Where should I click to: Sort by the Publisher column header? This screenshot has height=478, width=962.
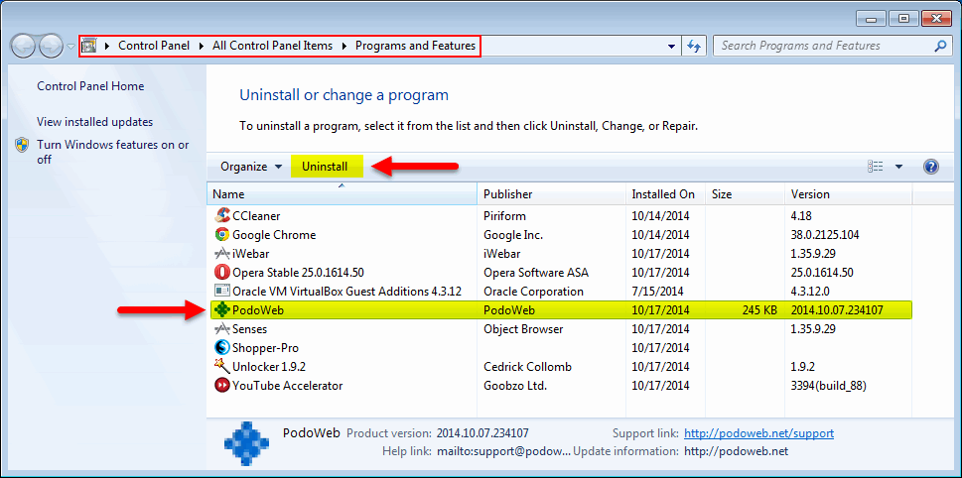click(x=551, y=194)
